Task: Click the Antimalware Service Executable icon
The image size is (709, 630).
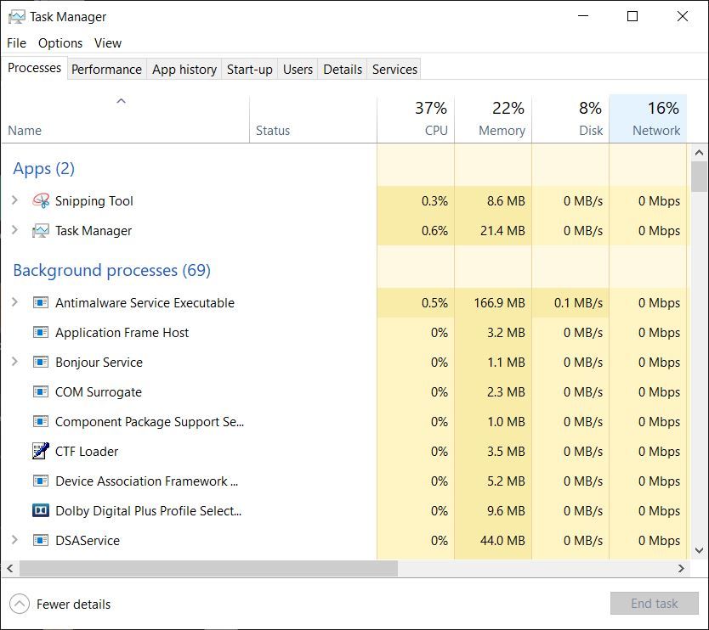Action: [41, 302]
